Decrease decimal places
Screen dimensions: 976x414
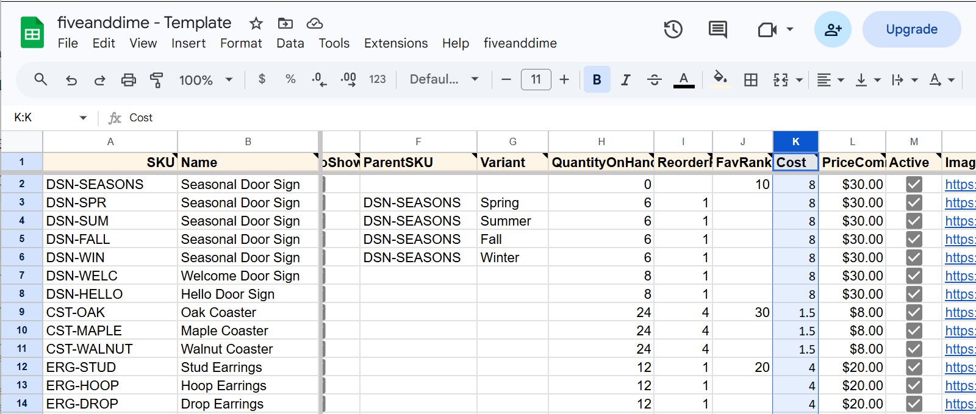click(319, 79)
